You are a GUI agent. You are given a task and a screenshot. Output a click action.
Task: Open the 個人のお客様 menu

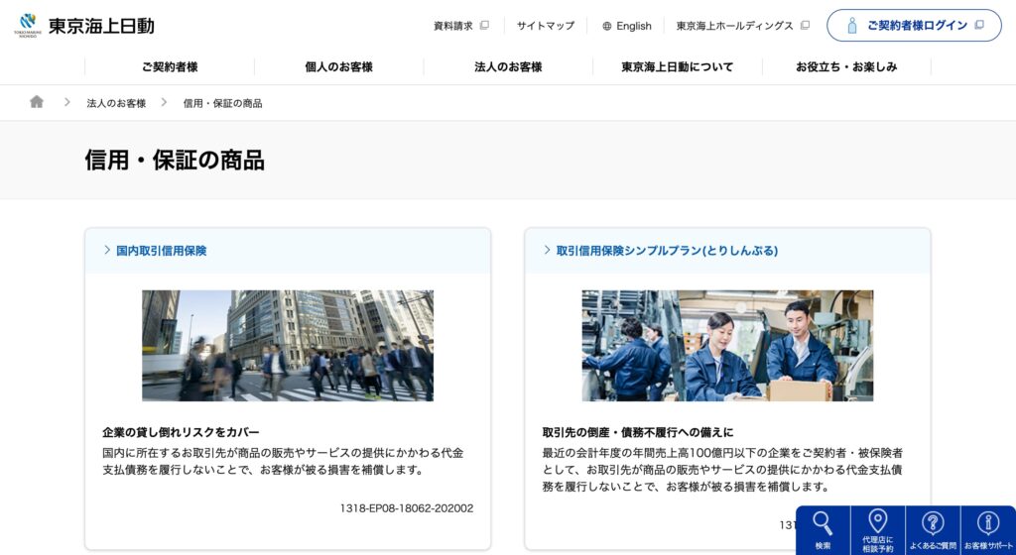pyautogui.click(x=339, y=66)
